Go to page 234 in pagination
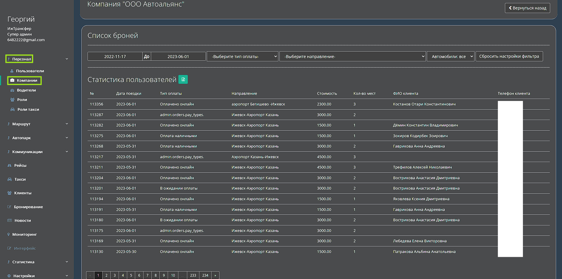Screen dimensions: 562x279 [x=205, y=275]
